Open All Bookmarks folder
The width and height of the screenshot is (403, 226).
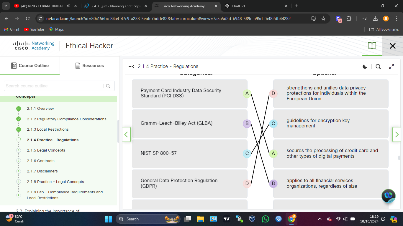point(384,29)
